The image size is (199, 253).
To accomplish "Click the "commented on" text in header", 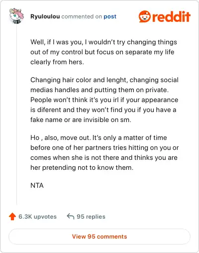I will 82,16.
